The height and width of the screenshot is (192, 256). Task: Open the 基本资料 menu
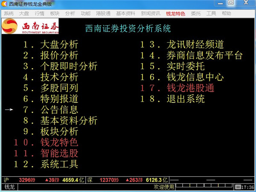coord(126,13)
